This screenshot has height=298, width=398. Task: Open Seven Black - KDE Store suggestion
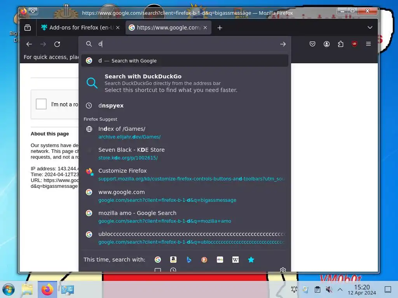[x=185, y=154]
